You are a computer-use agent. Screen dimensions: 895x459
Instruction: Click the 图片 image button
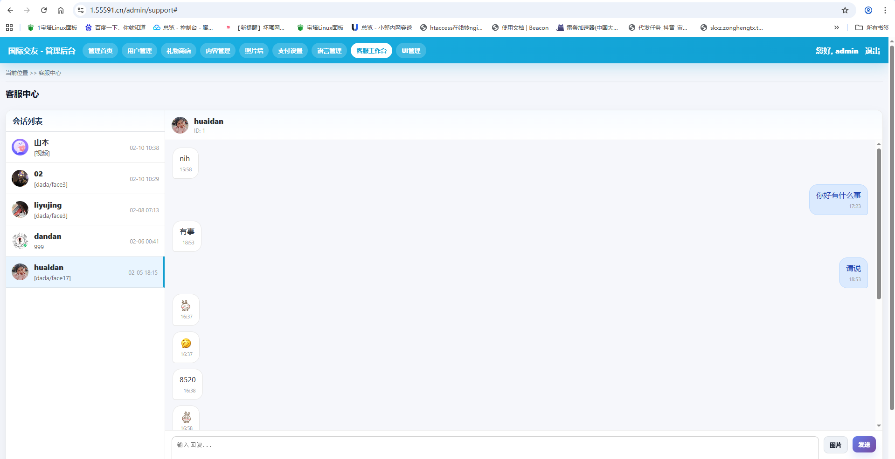click(835, 445)
